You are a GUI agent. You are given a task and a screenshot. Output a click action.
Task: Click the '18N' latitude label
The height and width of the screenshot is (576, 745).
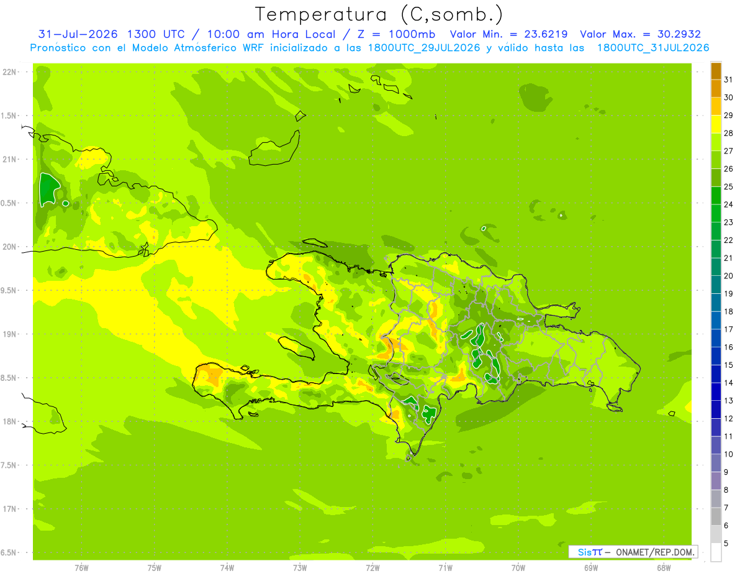[10, 421]
